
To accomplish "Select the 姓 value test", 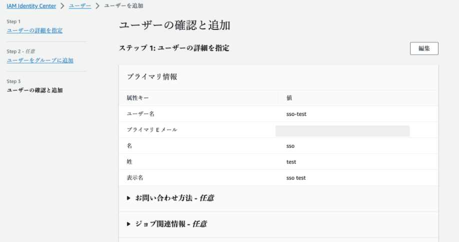I will pos(291,162).
